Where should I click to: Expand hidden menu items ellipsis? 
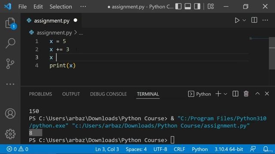coord(83,7)
